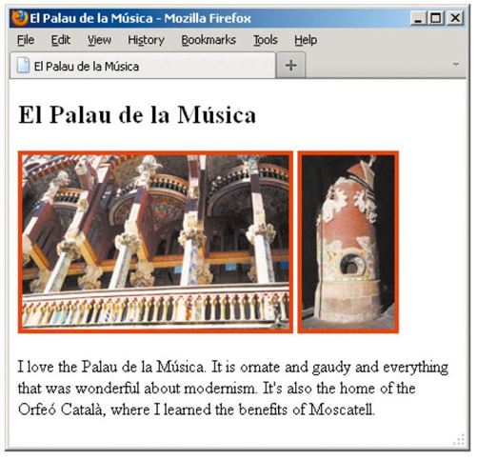Click the large Palau columns photo
This screenshot has height=460, width=477.
point(155,242)
